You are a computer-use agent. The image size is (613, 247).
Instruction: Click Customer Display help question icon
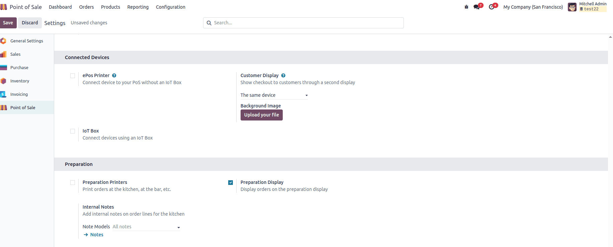pos(283,76)
